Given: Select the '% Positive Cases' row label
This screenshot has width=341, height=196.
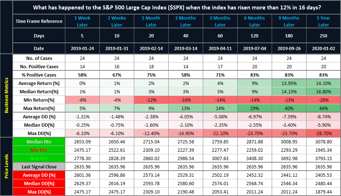Looking at the screenshot, I should [x=39, y=75].
